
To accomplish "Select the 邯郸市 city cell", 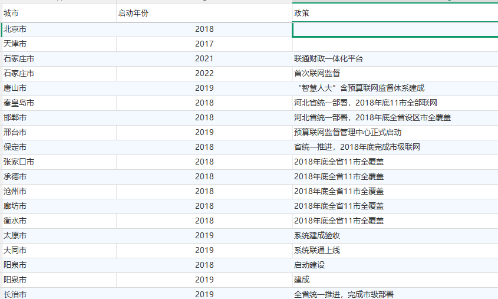I will pyautogui.click(x=59, y=118).
